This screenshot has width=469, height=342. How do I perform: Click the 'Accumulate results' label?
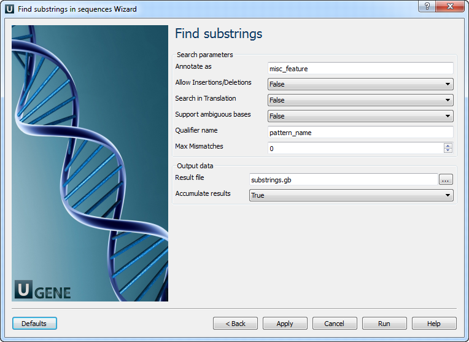coord(203,193)
